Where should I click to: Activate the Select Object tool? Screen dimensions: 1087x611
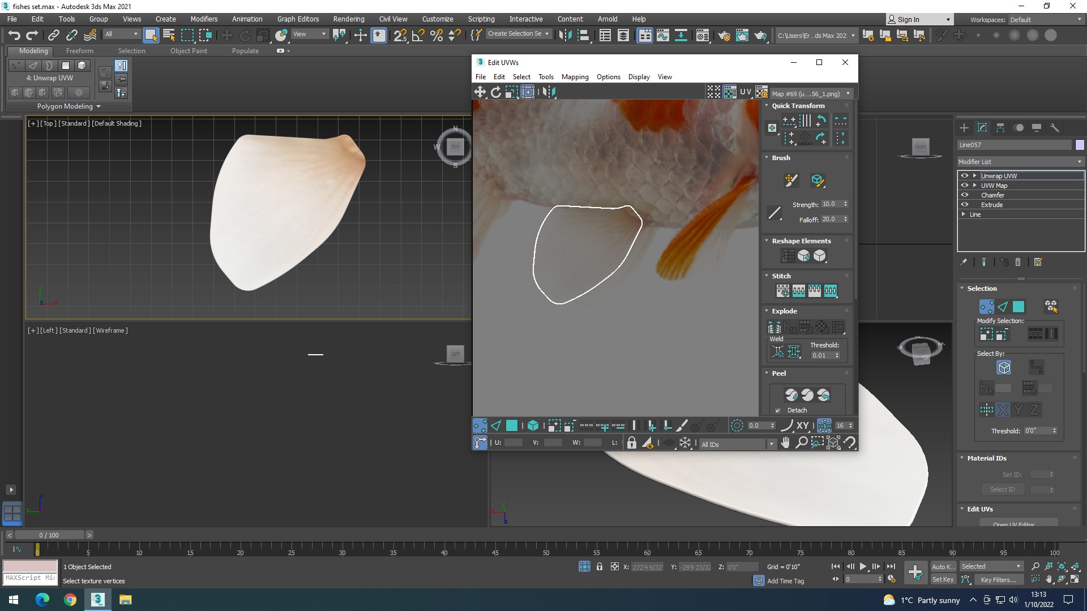[151, 35]
